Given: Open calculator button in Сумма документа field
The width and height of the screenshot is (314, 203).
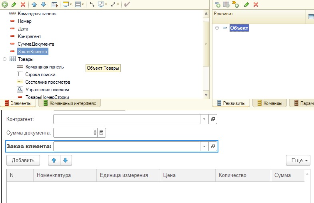Looking at the screenshot, I should tap(102, 133).
